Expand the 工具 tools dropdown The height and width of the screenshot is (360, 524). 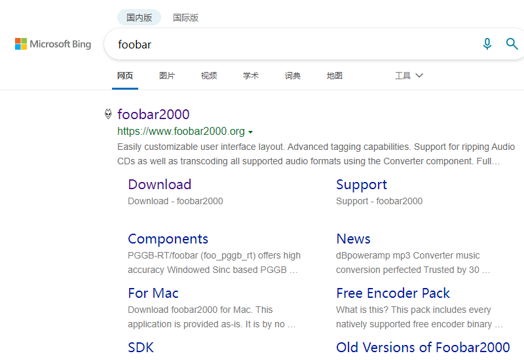click(x=409, y=75)
